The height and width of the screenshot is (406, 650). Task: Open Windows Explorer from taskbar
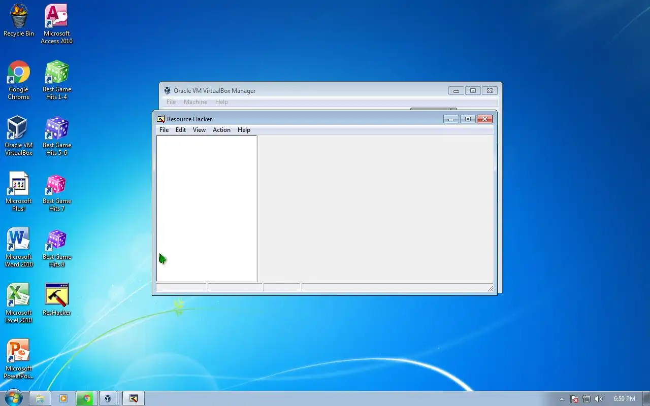(x=40, y=398)
